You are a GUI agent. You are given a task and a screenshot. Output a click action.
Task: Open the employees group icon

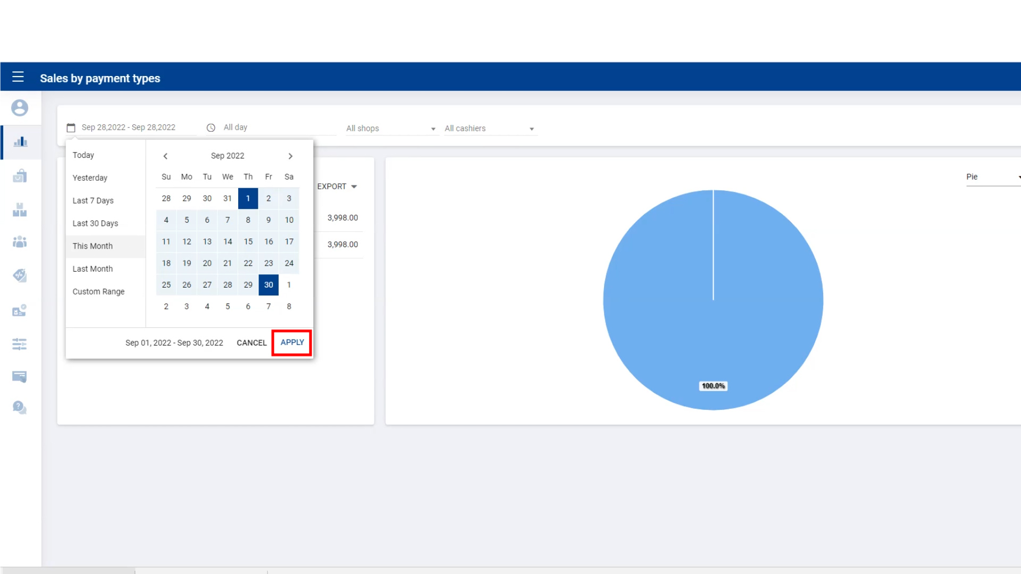pyautogui.click(x=20, y=242)
